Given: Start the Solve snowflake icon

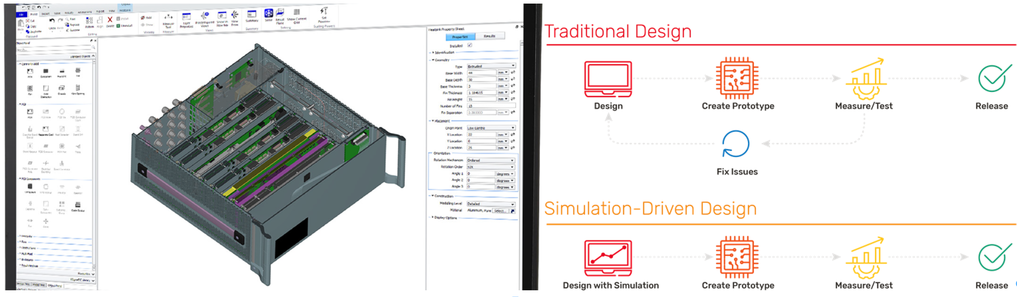Looking at the screenshot, I should pyautogui.click(x=268, y=14).
